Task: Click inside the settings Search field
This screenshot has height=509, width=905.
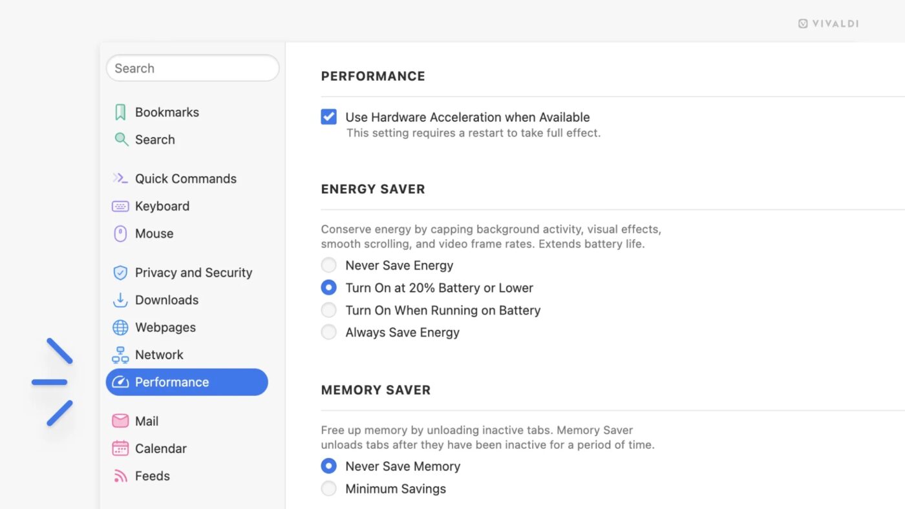Action: [x=192, y=68]
